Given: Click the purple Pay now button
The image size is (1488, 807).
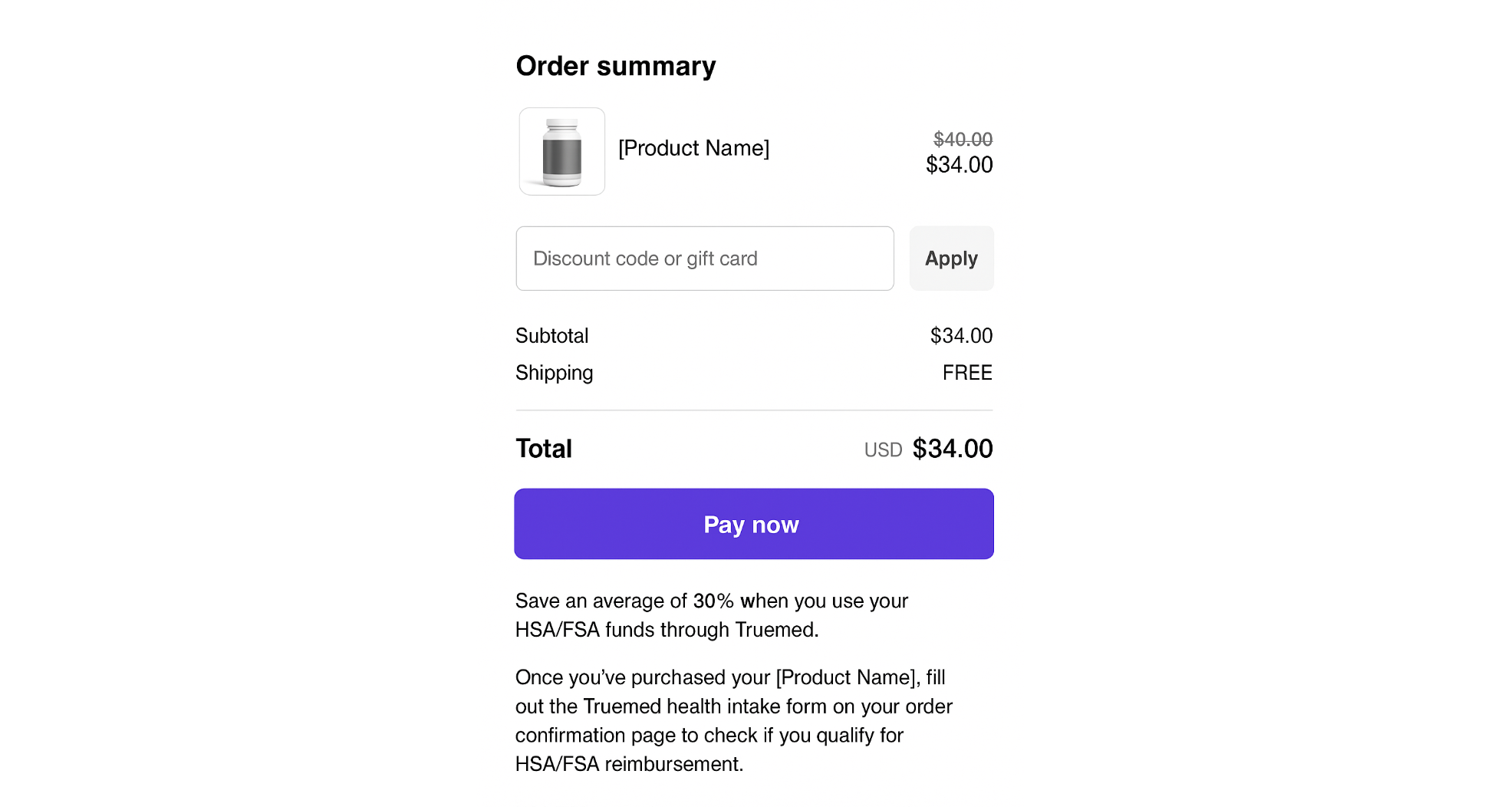Looking at the screenshot, I should (753, 524).
